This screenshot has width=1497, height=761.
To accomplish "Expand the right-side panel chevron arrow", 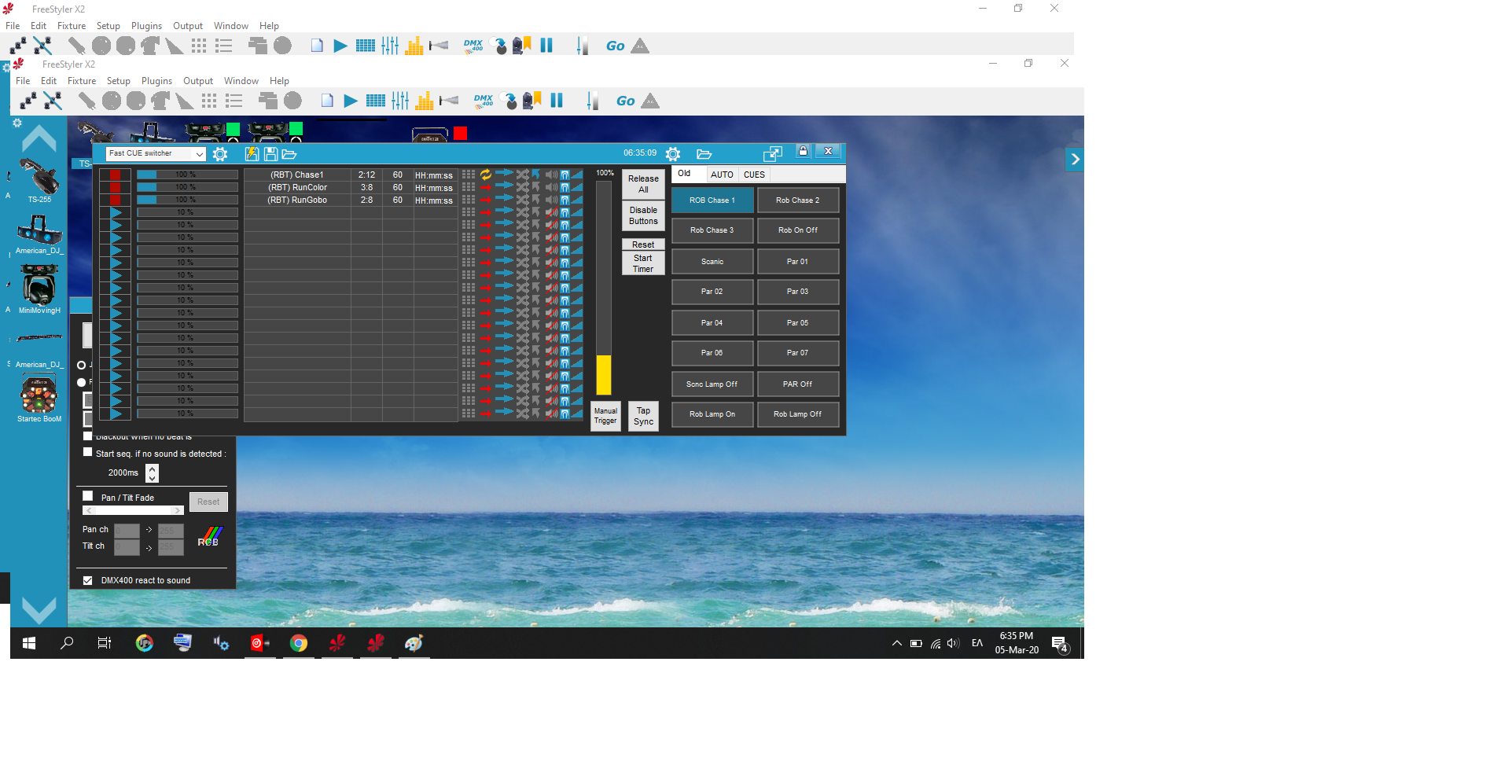I will (x=1075, y=160).
